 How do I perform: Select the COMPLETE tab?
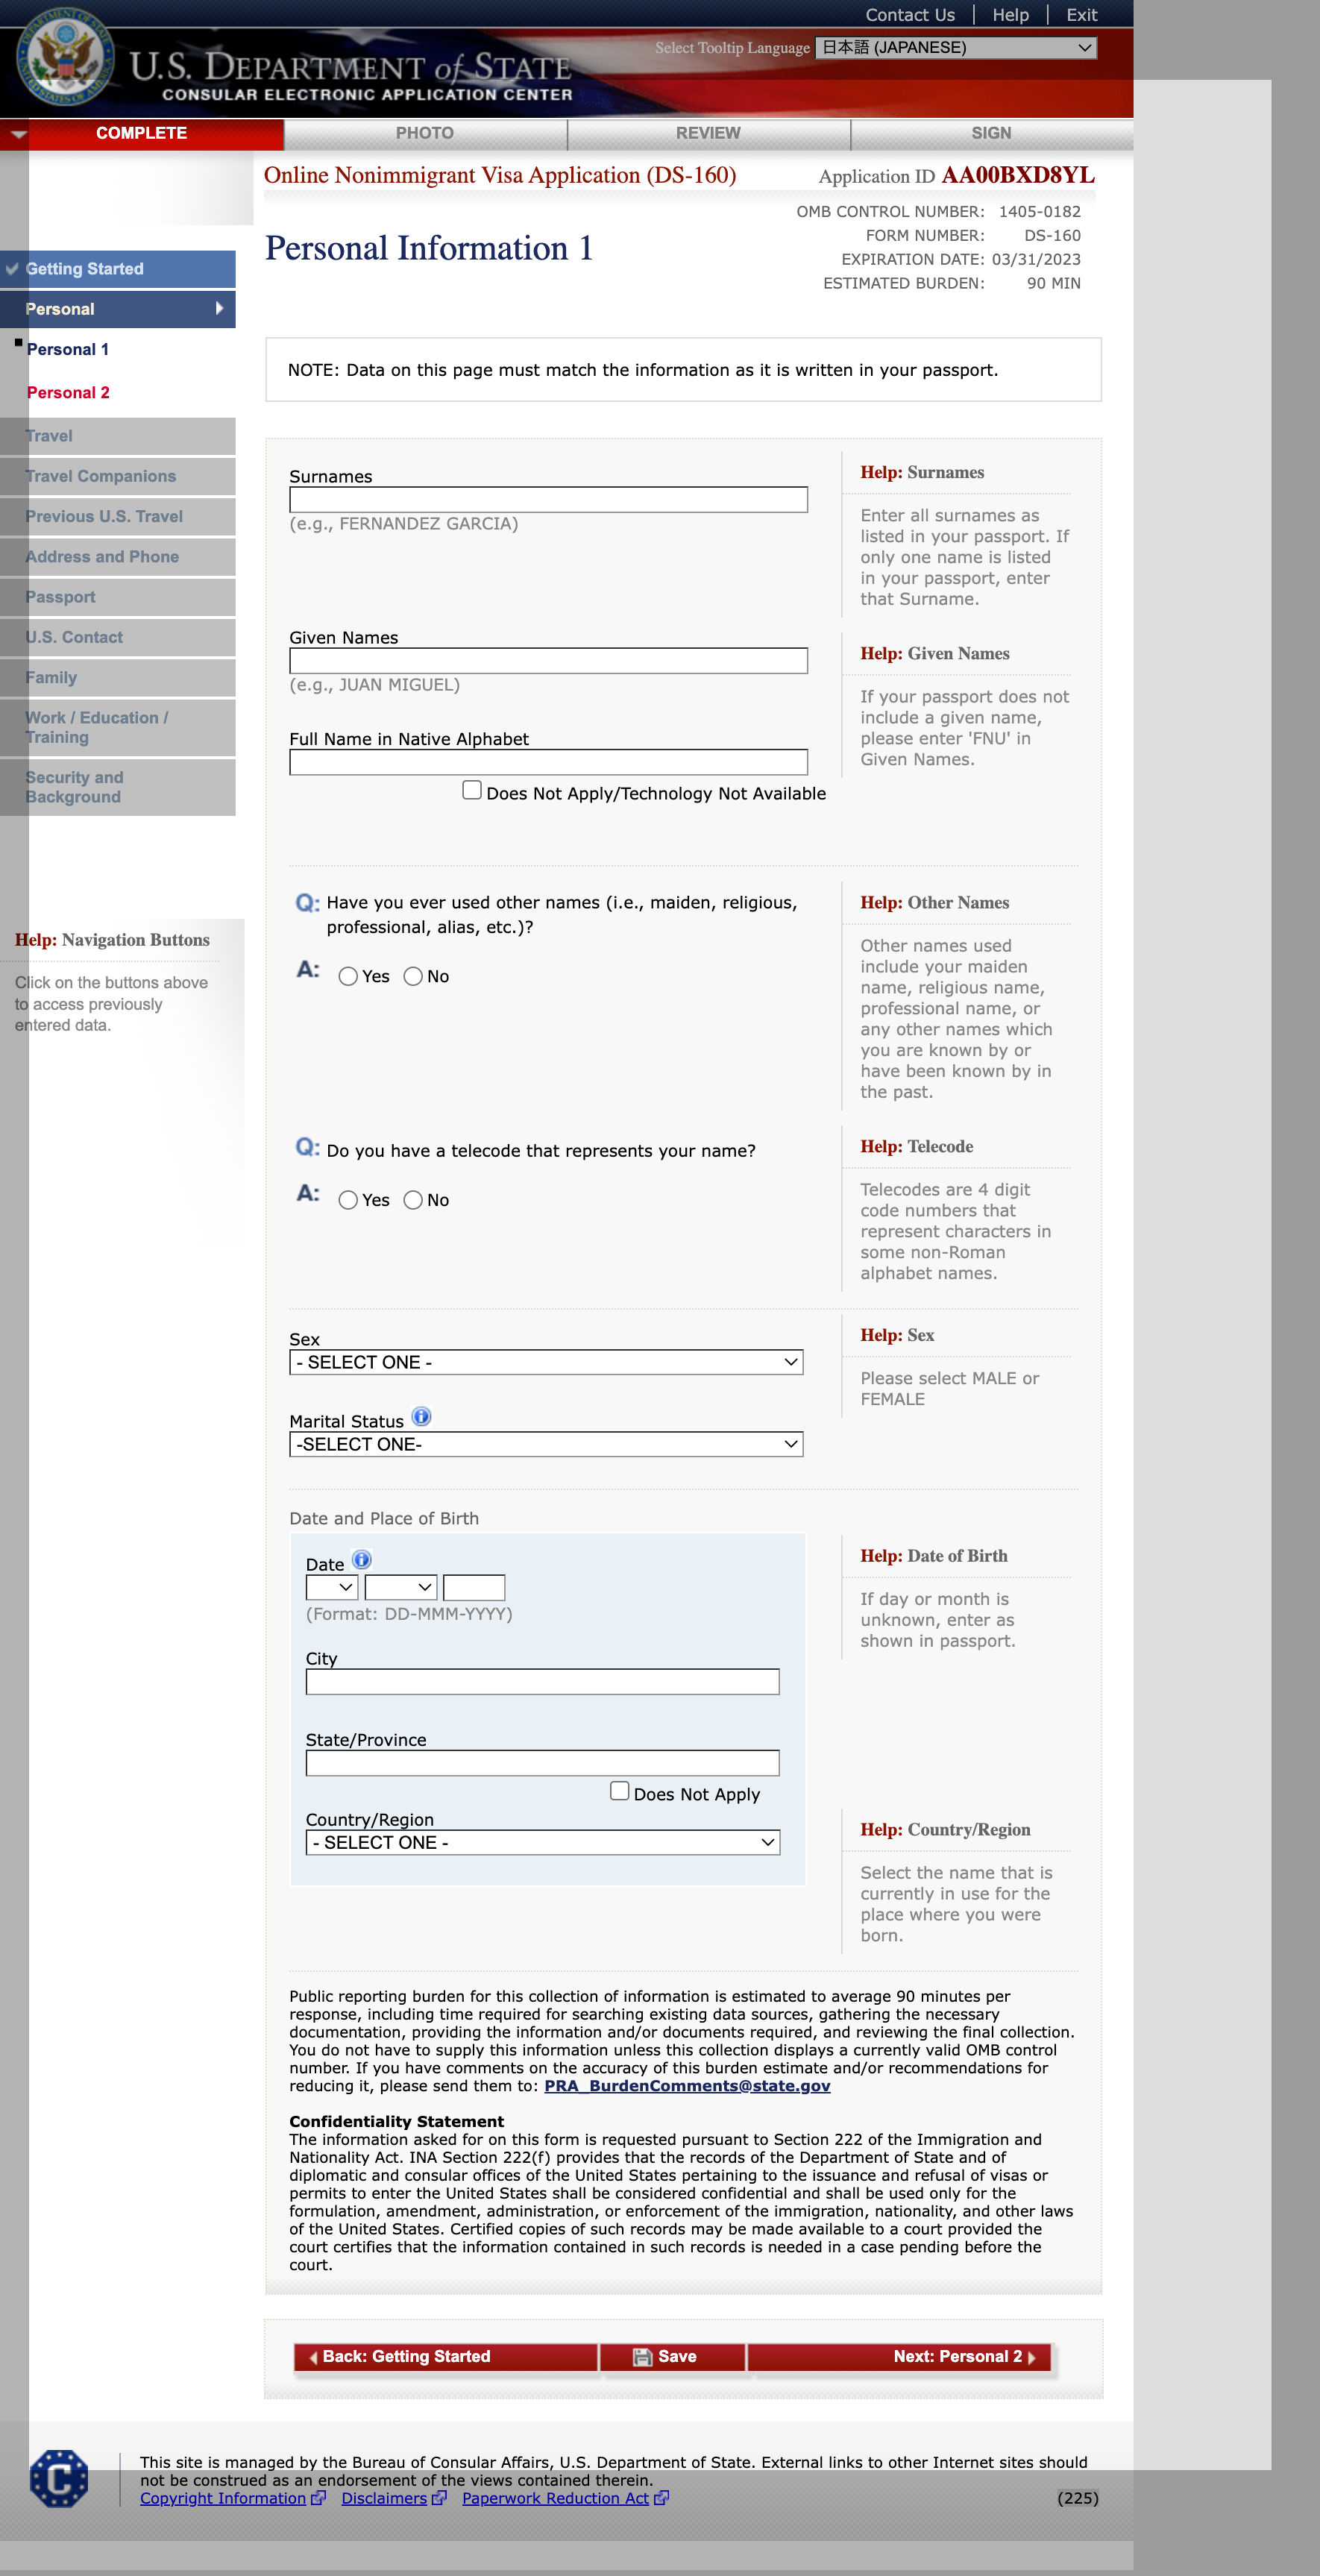(x=141, y=134)
